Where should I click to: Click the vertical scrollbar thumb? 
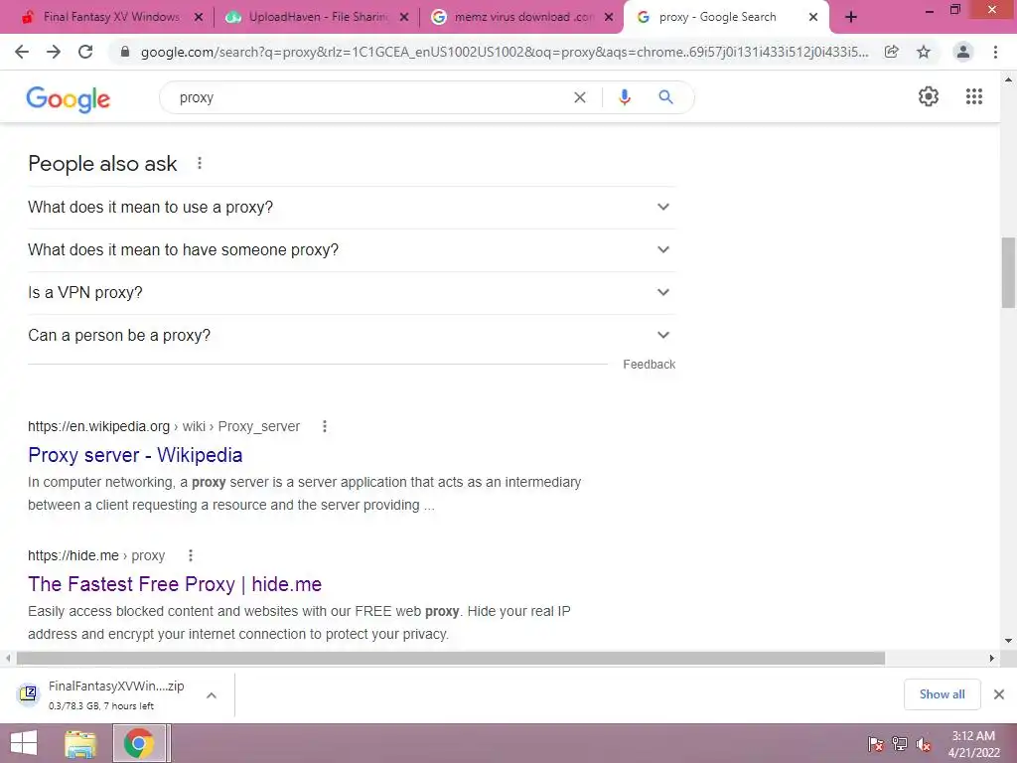point(1008,272)
